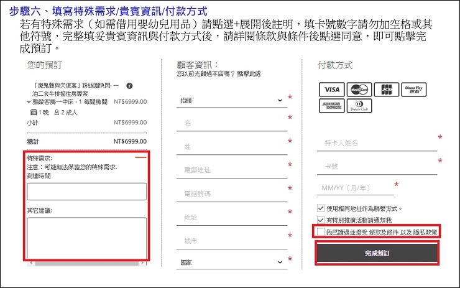Viewport: 460px width, 288px height.
Task: Click the 付款方式 heading
Action: 335,65
